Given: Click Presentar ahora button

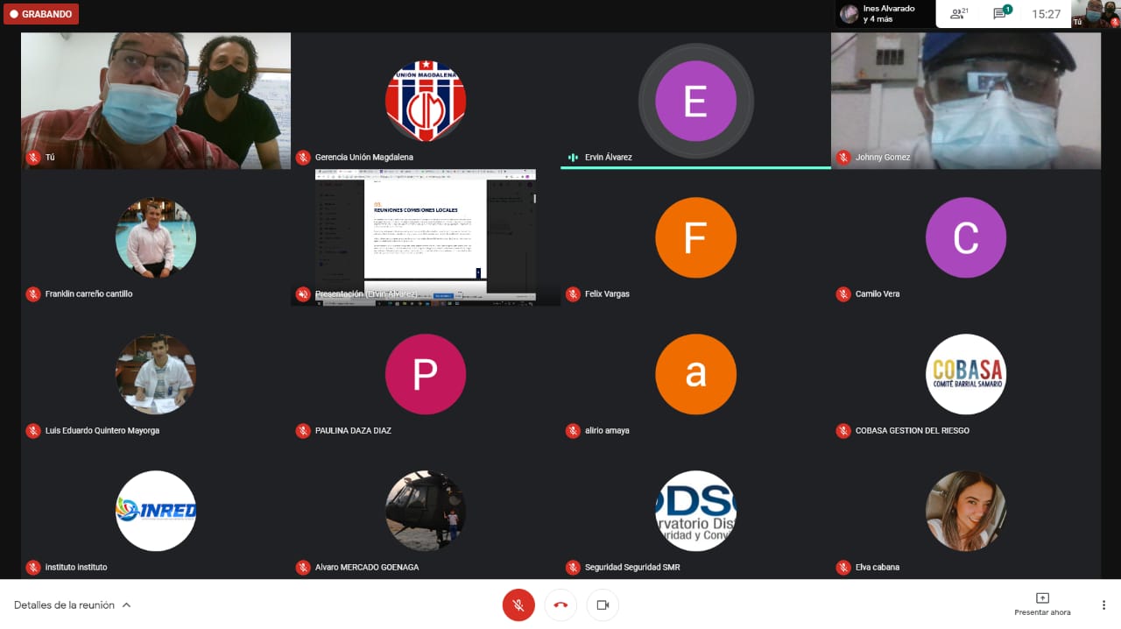Looking at the screenshot, I should tap(1042, 604).
